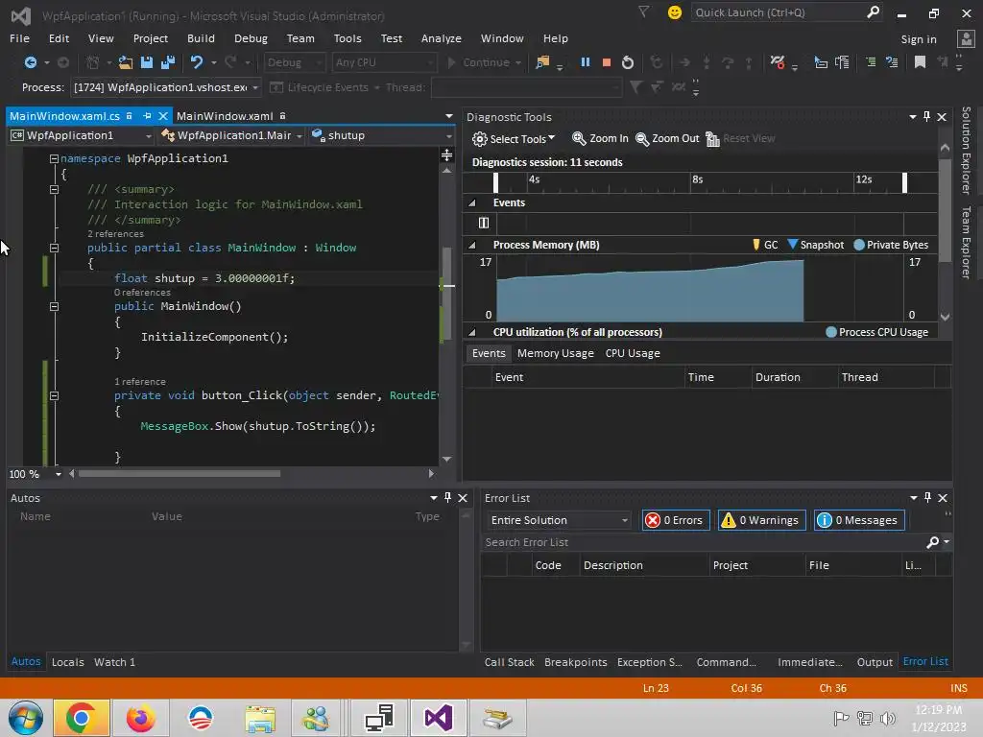Click the Windows Start orb
This screenshot has height=737, width=983.
pos(26,718)
